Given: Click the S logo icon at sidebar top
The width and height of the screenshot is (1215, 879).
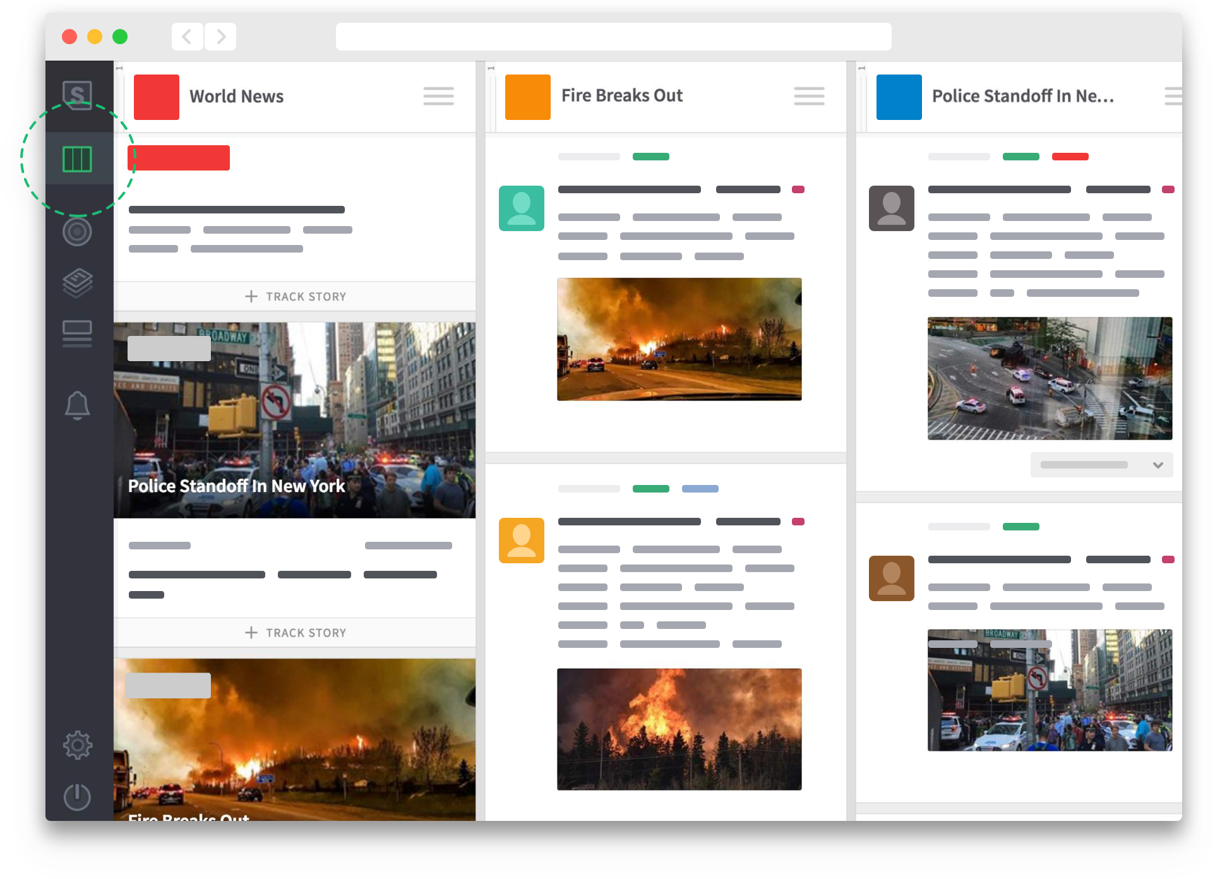Looking at the screenshot, I should click(77, 95).
